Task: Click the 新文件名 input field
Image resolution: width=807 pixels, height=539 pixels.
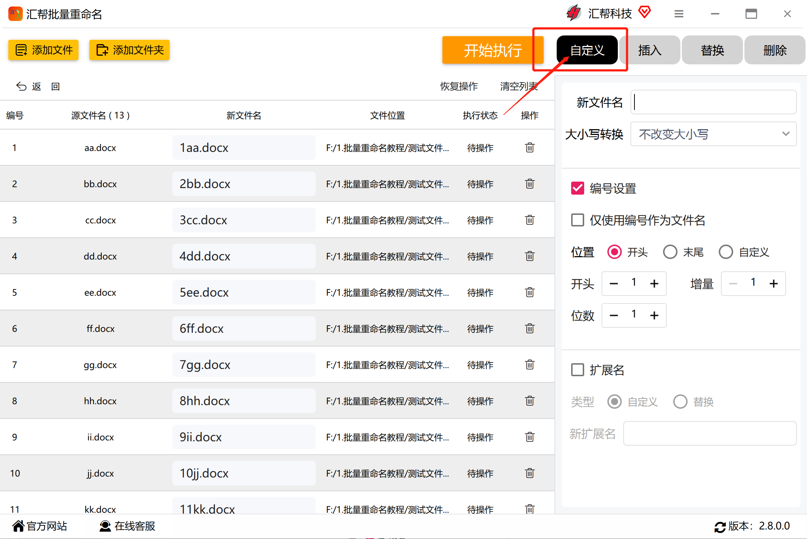Action: tap(713, 102)
